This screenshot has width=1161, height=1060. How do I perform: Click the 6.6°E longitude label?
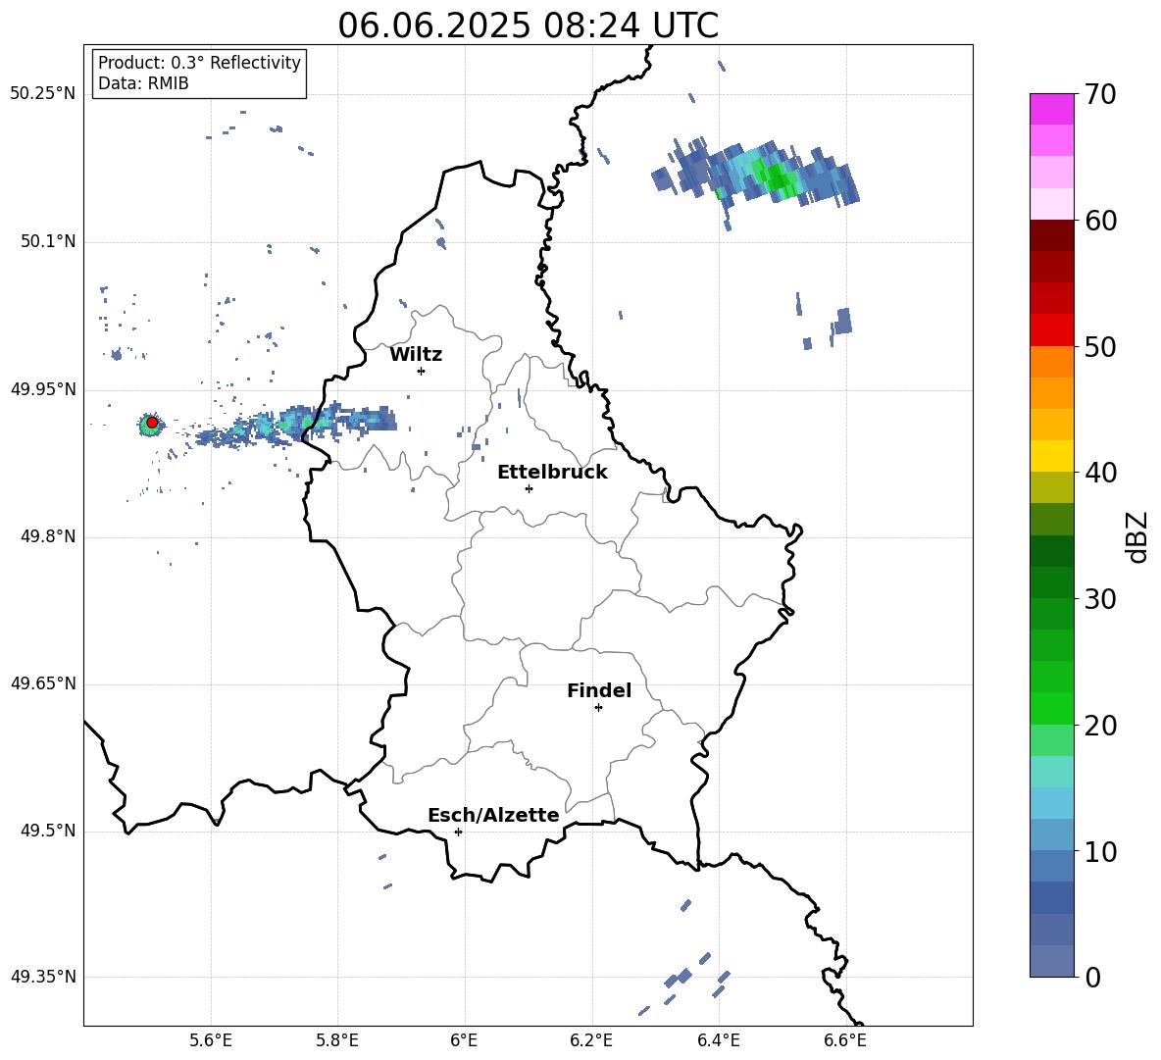tap(845, 1040)
